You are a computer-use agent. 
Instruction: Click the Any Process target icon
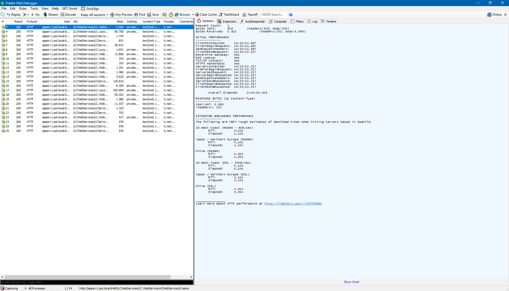point(112,15)
